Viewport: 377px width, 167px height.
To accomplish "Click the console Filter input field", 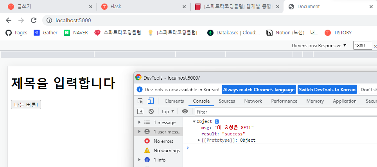I will (285, 112).
